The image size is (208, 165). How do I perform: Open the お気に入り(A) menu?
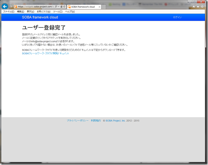[44, 11]
